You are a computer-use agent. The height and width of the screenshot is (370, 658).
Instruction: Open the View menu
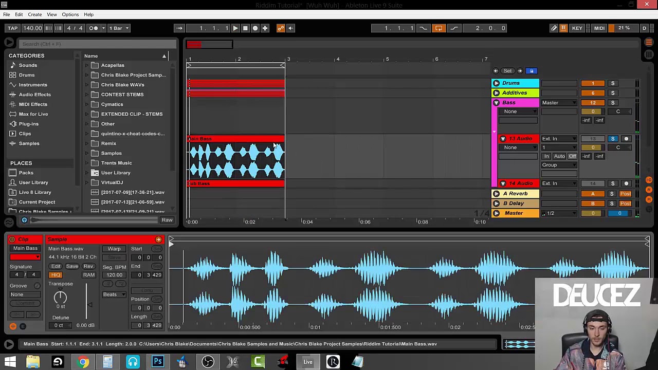(x=52, y=14)
